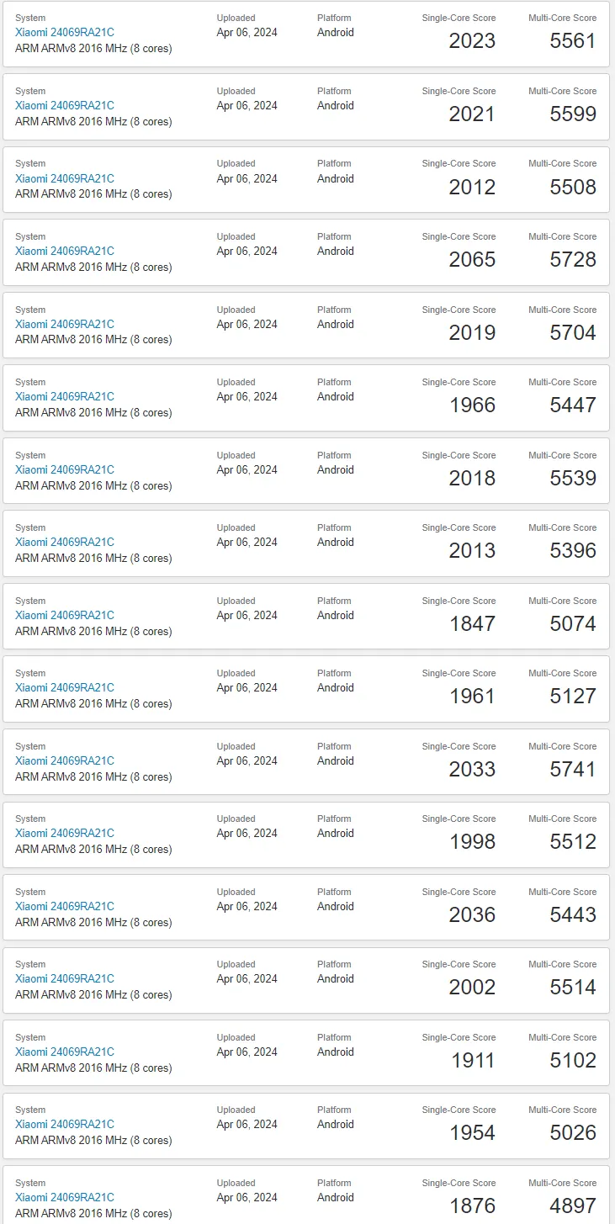
Task: Click Xiaomi link with 2033 single-core score
Action: 65,760
